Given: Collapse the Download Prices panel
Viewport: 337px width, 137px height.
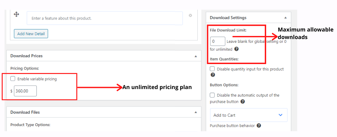Looking at the screenshot, I should 196,56.
